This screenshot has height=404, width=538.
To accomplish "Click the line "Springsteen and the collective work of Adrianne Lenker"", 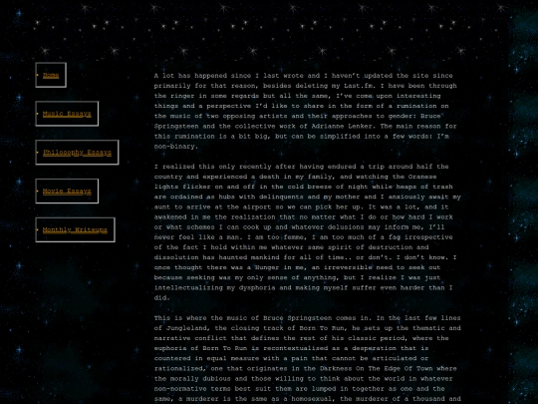I will 306,126.
